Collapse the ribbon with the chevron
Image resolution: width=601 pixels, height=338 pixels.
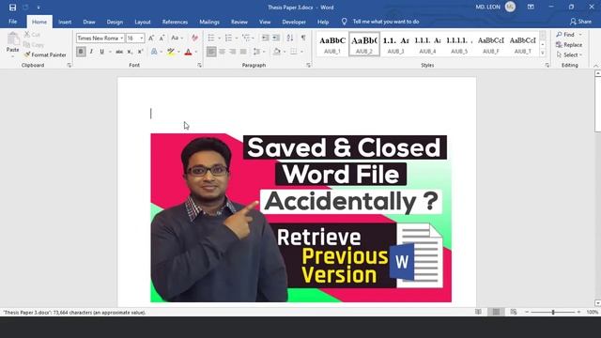pyautogui.click(x=595, y=66)
